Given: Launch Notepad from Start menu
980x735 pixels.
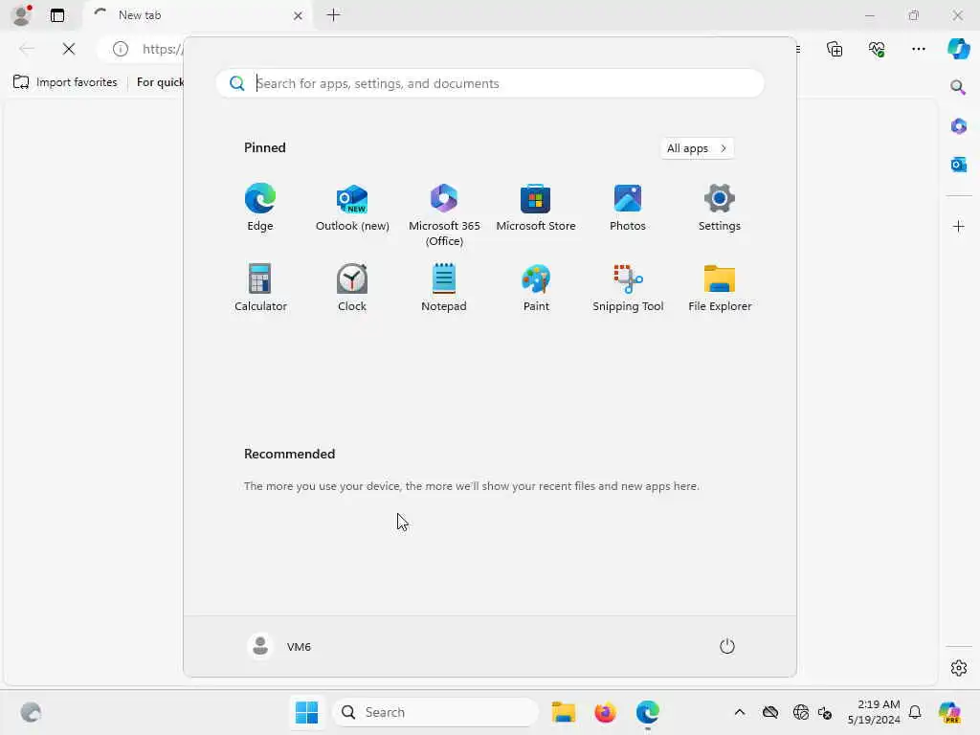Looking at the screenshot, I should 444,287.
